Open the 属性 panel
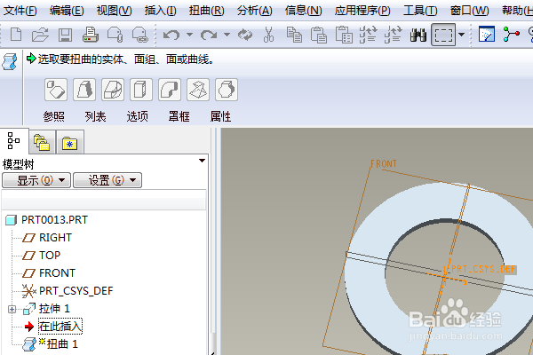Screen dimensions: 533x355 (x=221, y=116)
